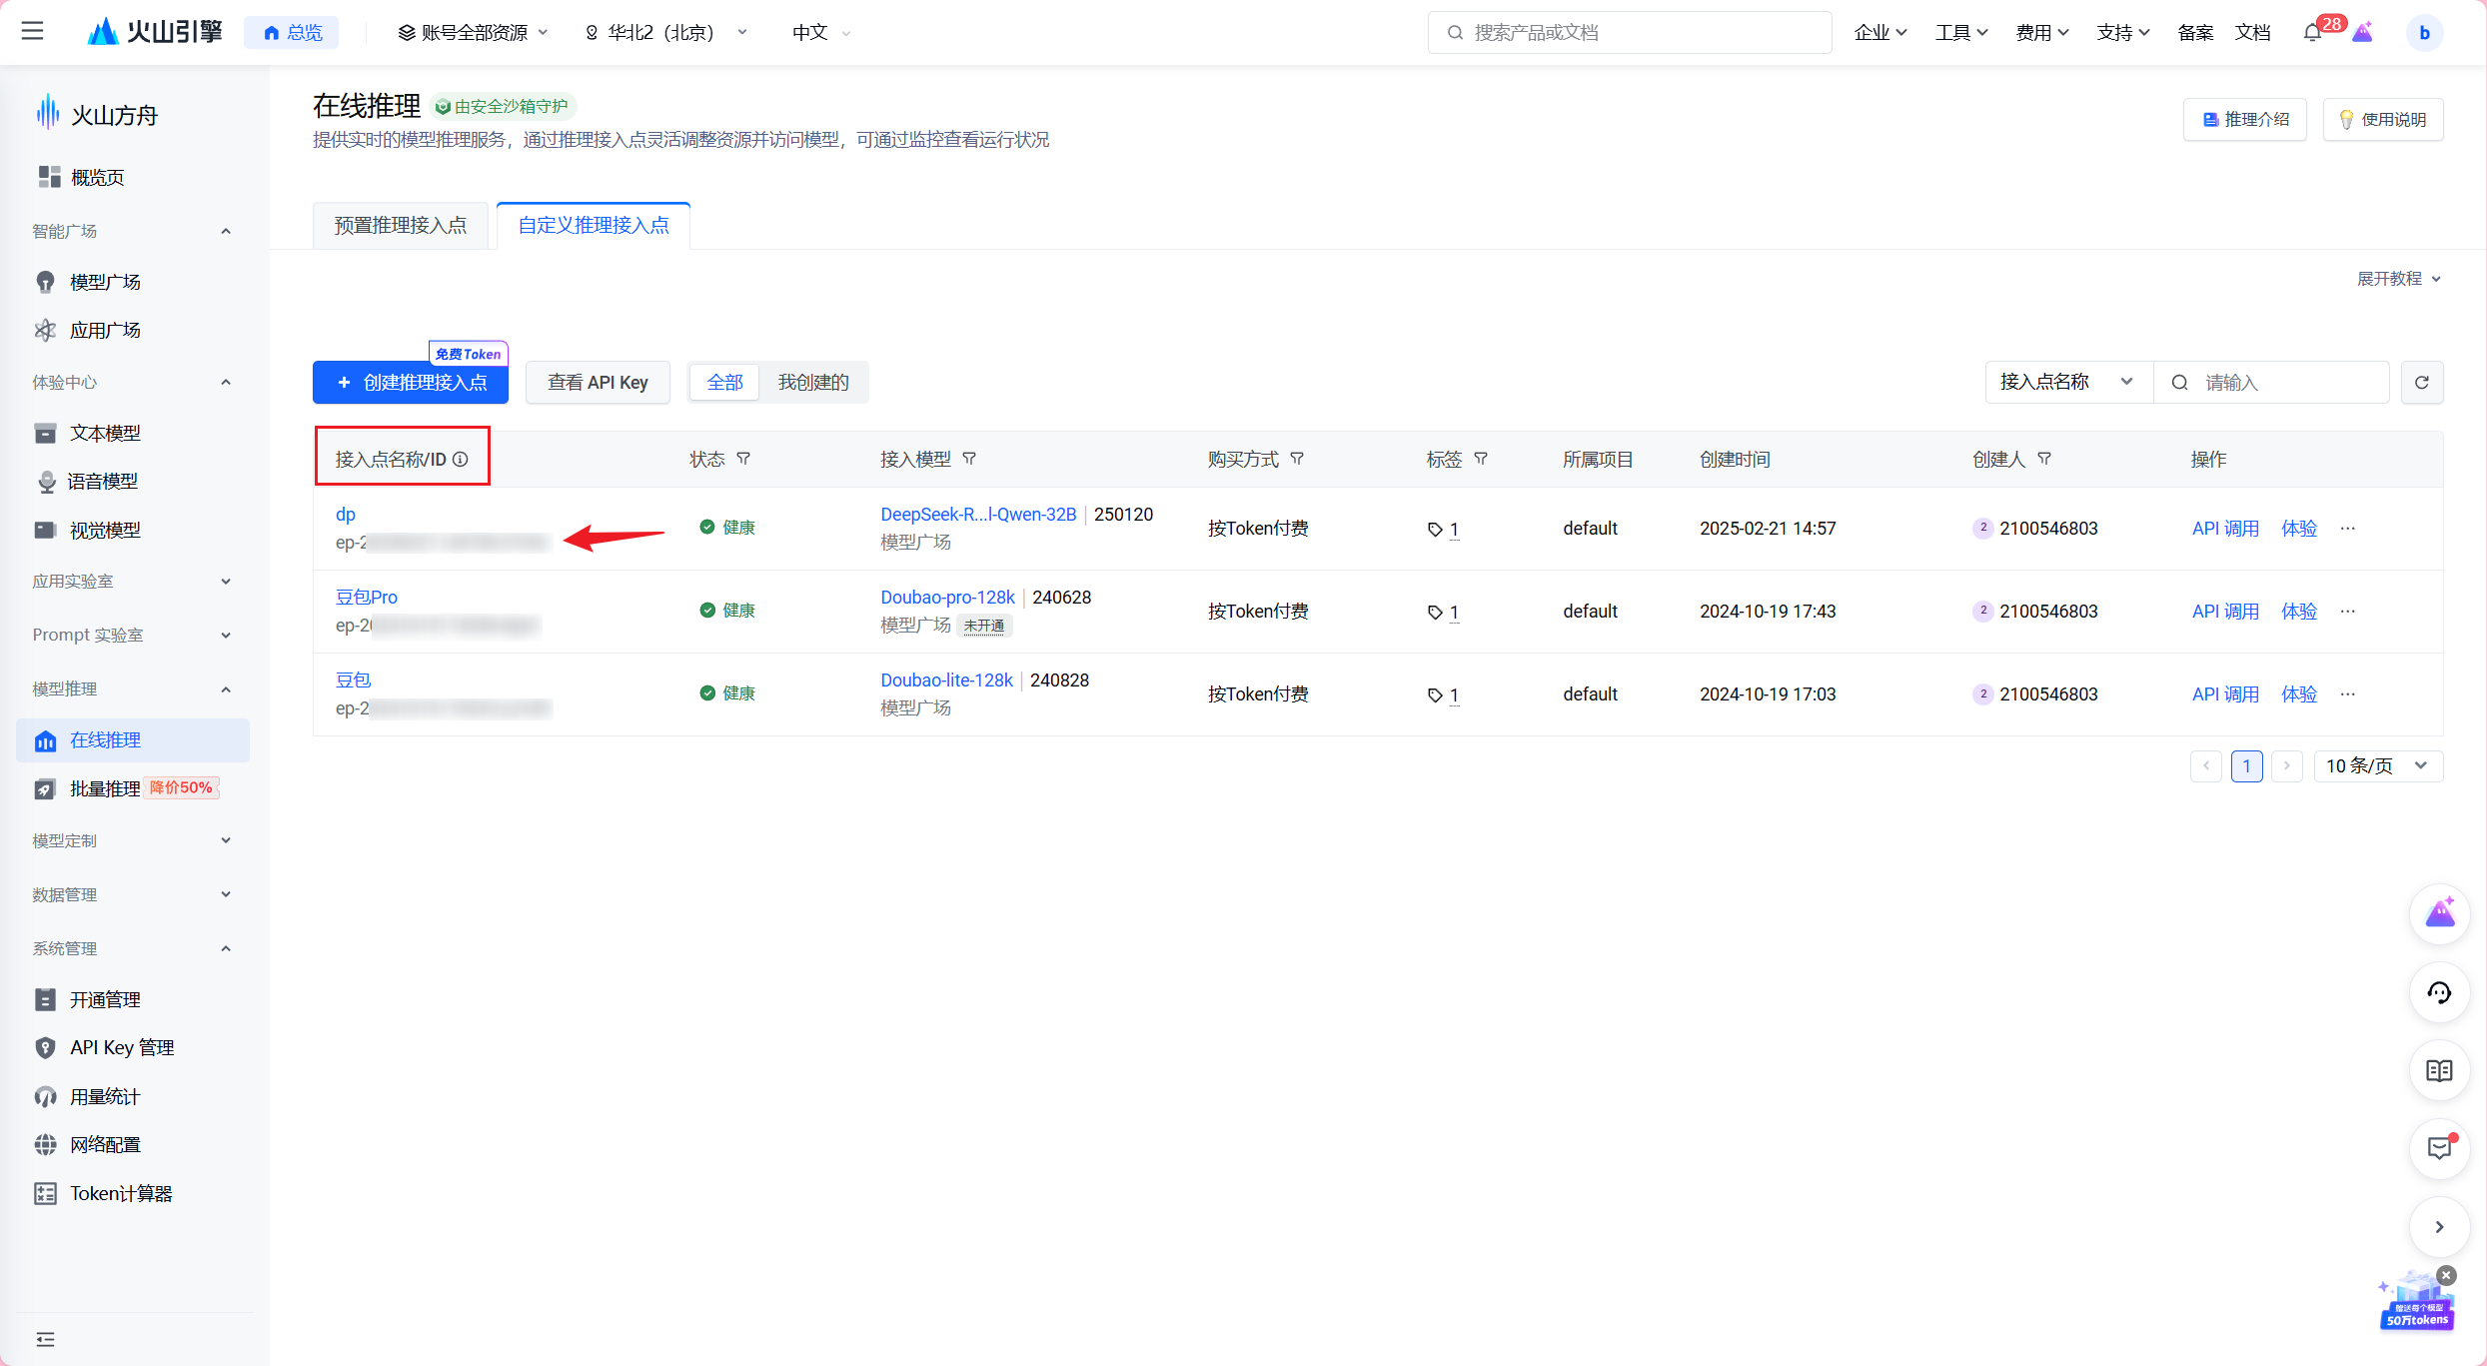Image resolution: width=2487 pixels, height=1366 pixels.
Task: Open the user avatar 'b' menu
Action: [x=2424, y=32]
